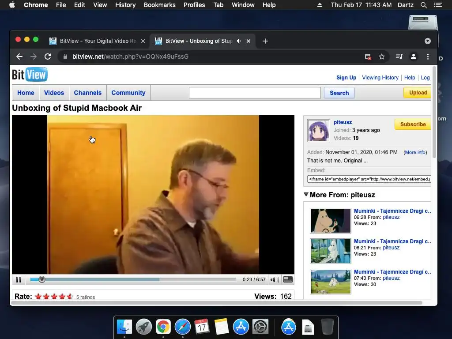Viewport: 452px width, 339px height.
Task: Open the piteusz username link near the avatar
Action: click(x=343, y=122)
